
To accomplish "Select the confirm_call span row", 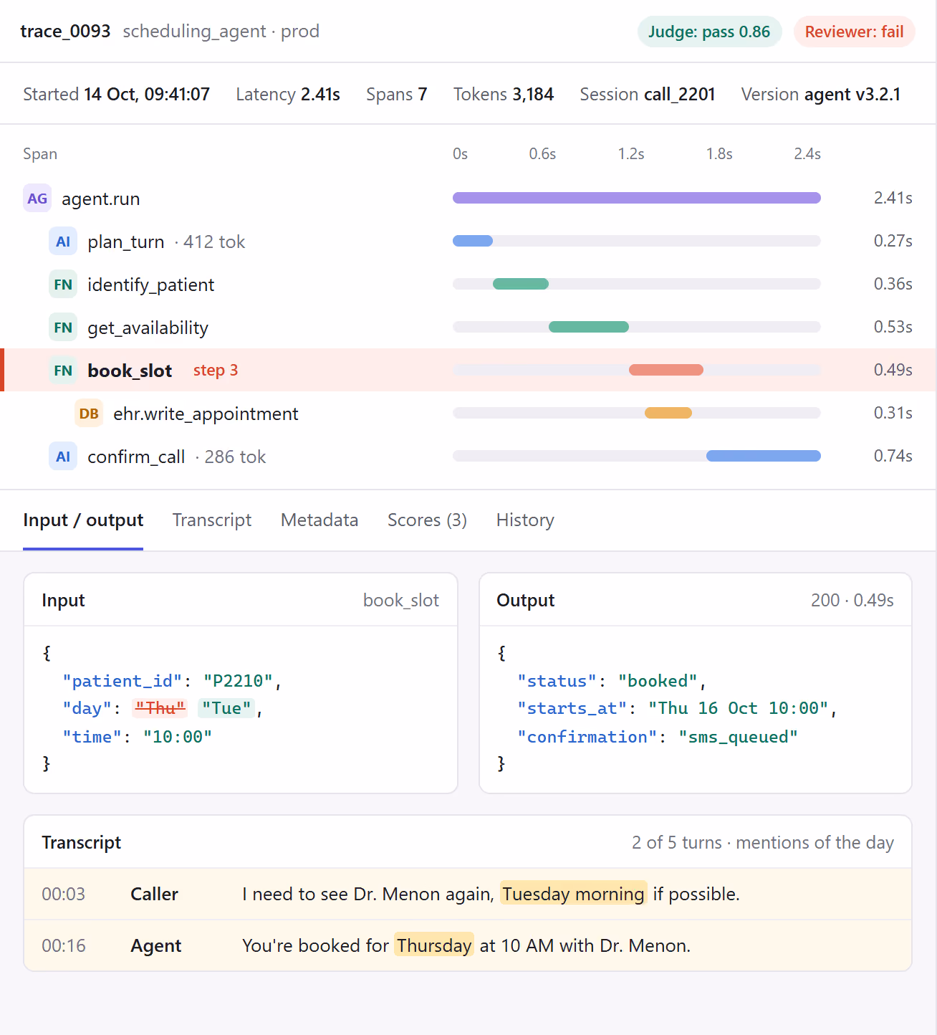I will click(x=468, y=457).
